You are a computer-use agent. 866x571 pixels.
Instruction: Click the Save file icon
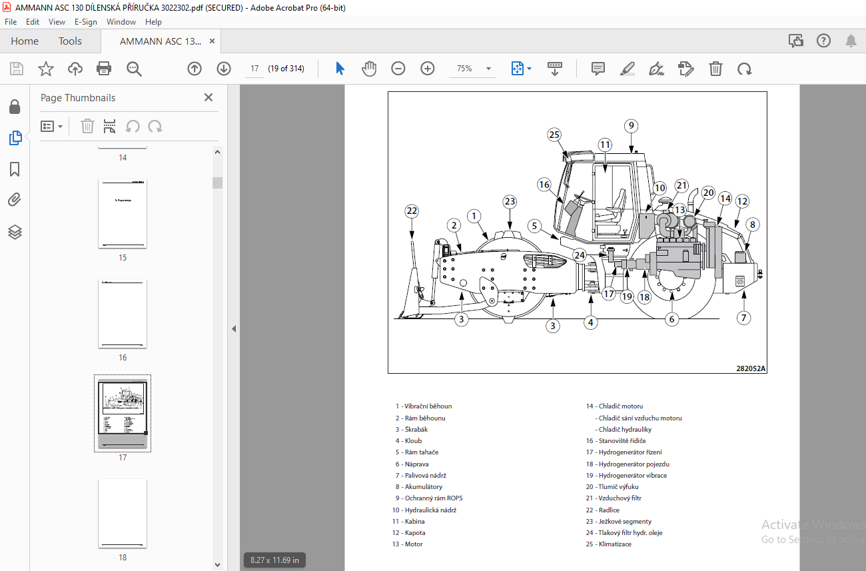click(17, 69)
